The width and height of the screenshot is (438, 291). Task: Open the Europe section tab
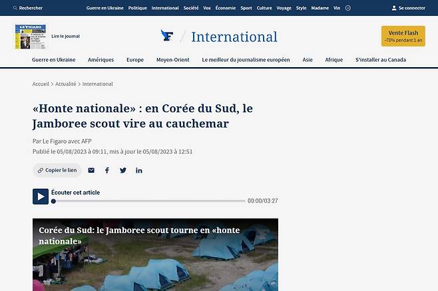[135, 60]
